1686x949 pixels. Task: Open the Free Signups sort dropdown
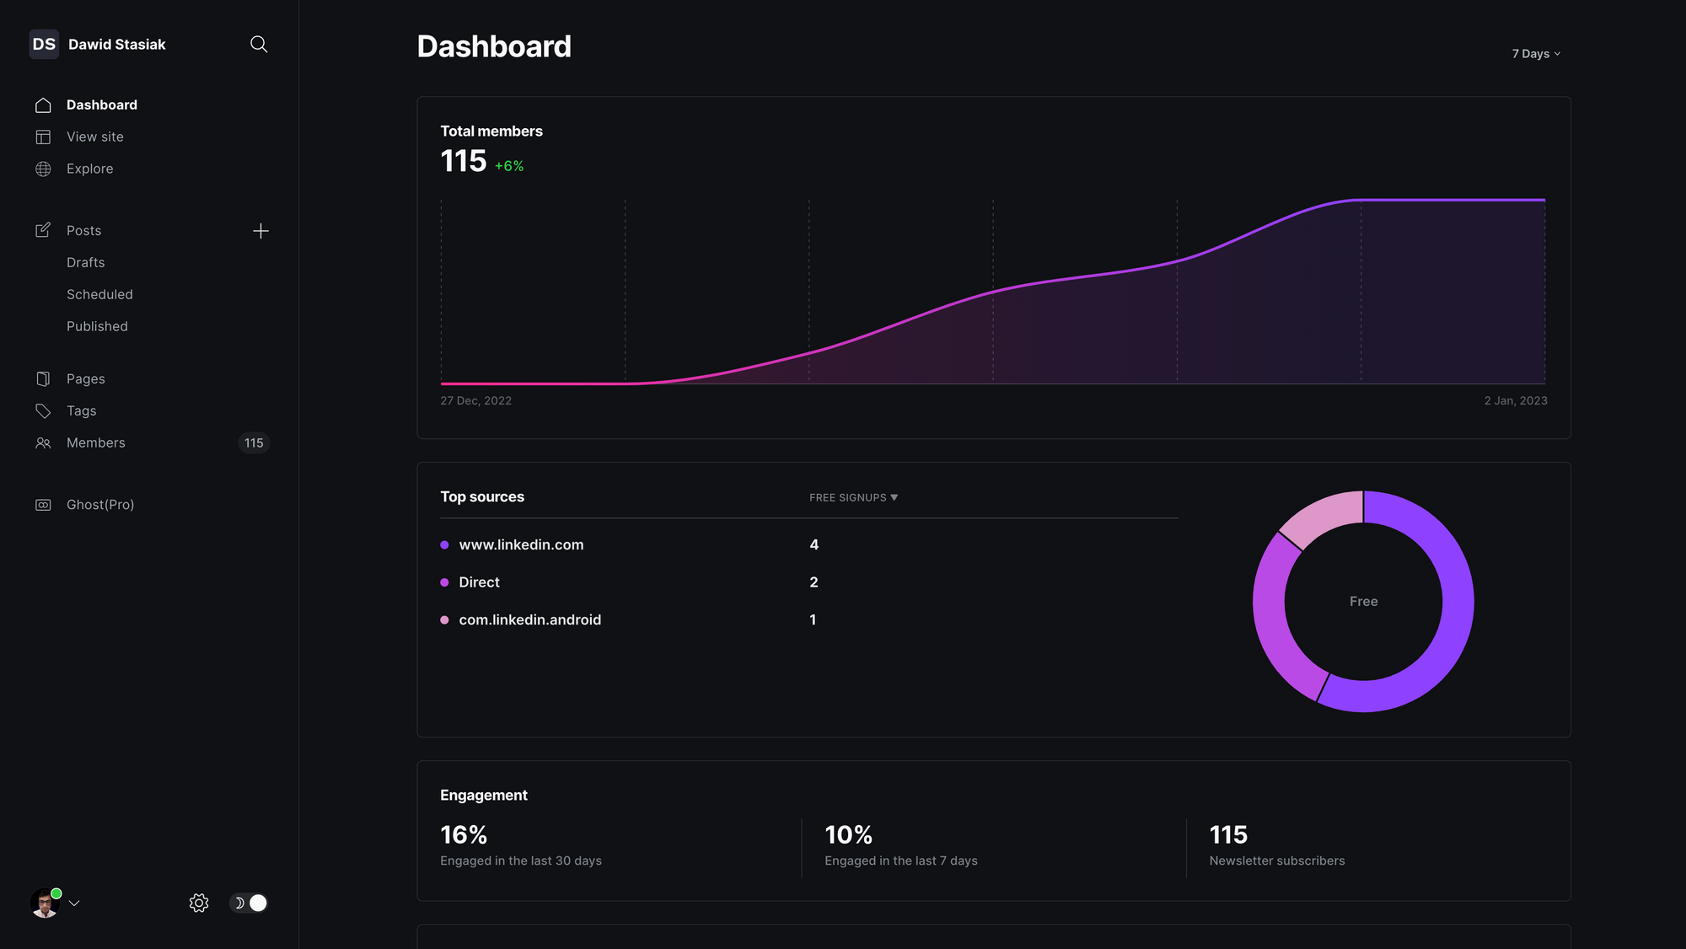point(853,498)
